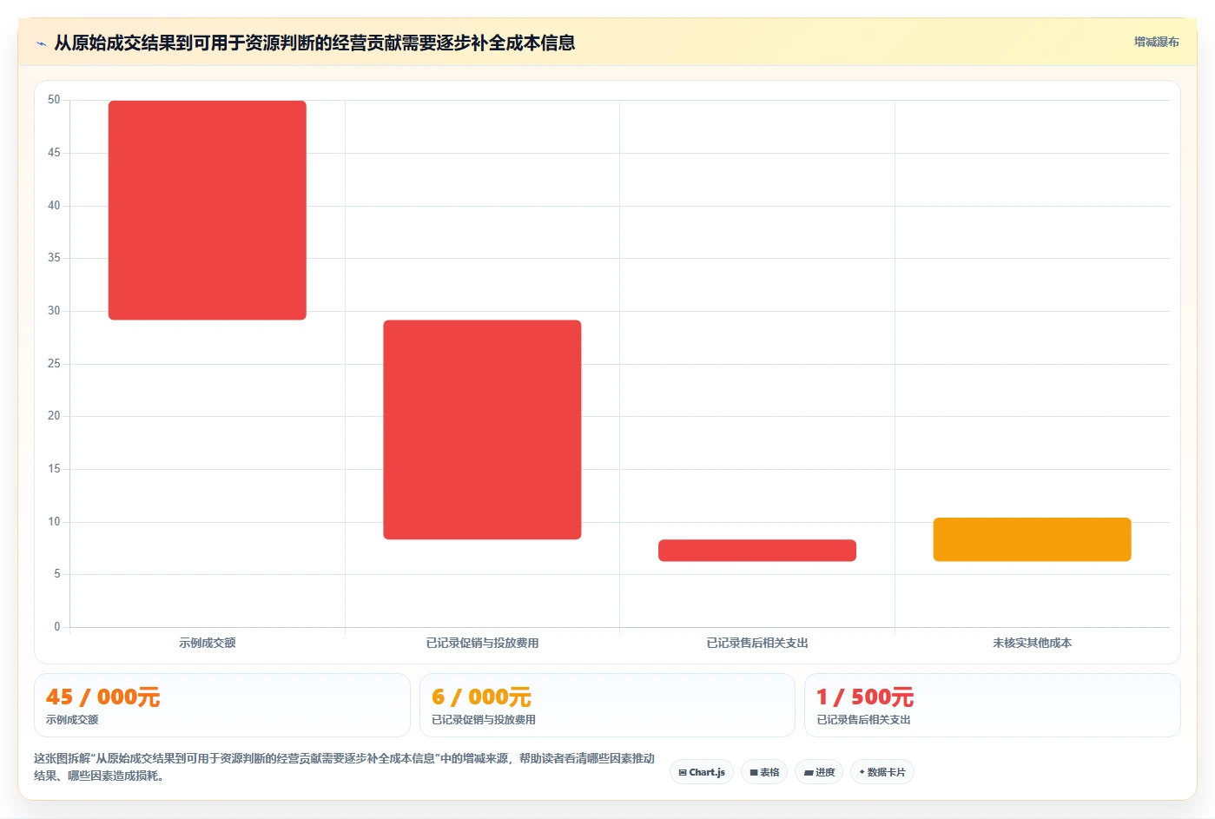Click the chart title heading text
Image resolution: width=1215 pixels, height=819 pixels.
314,43
